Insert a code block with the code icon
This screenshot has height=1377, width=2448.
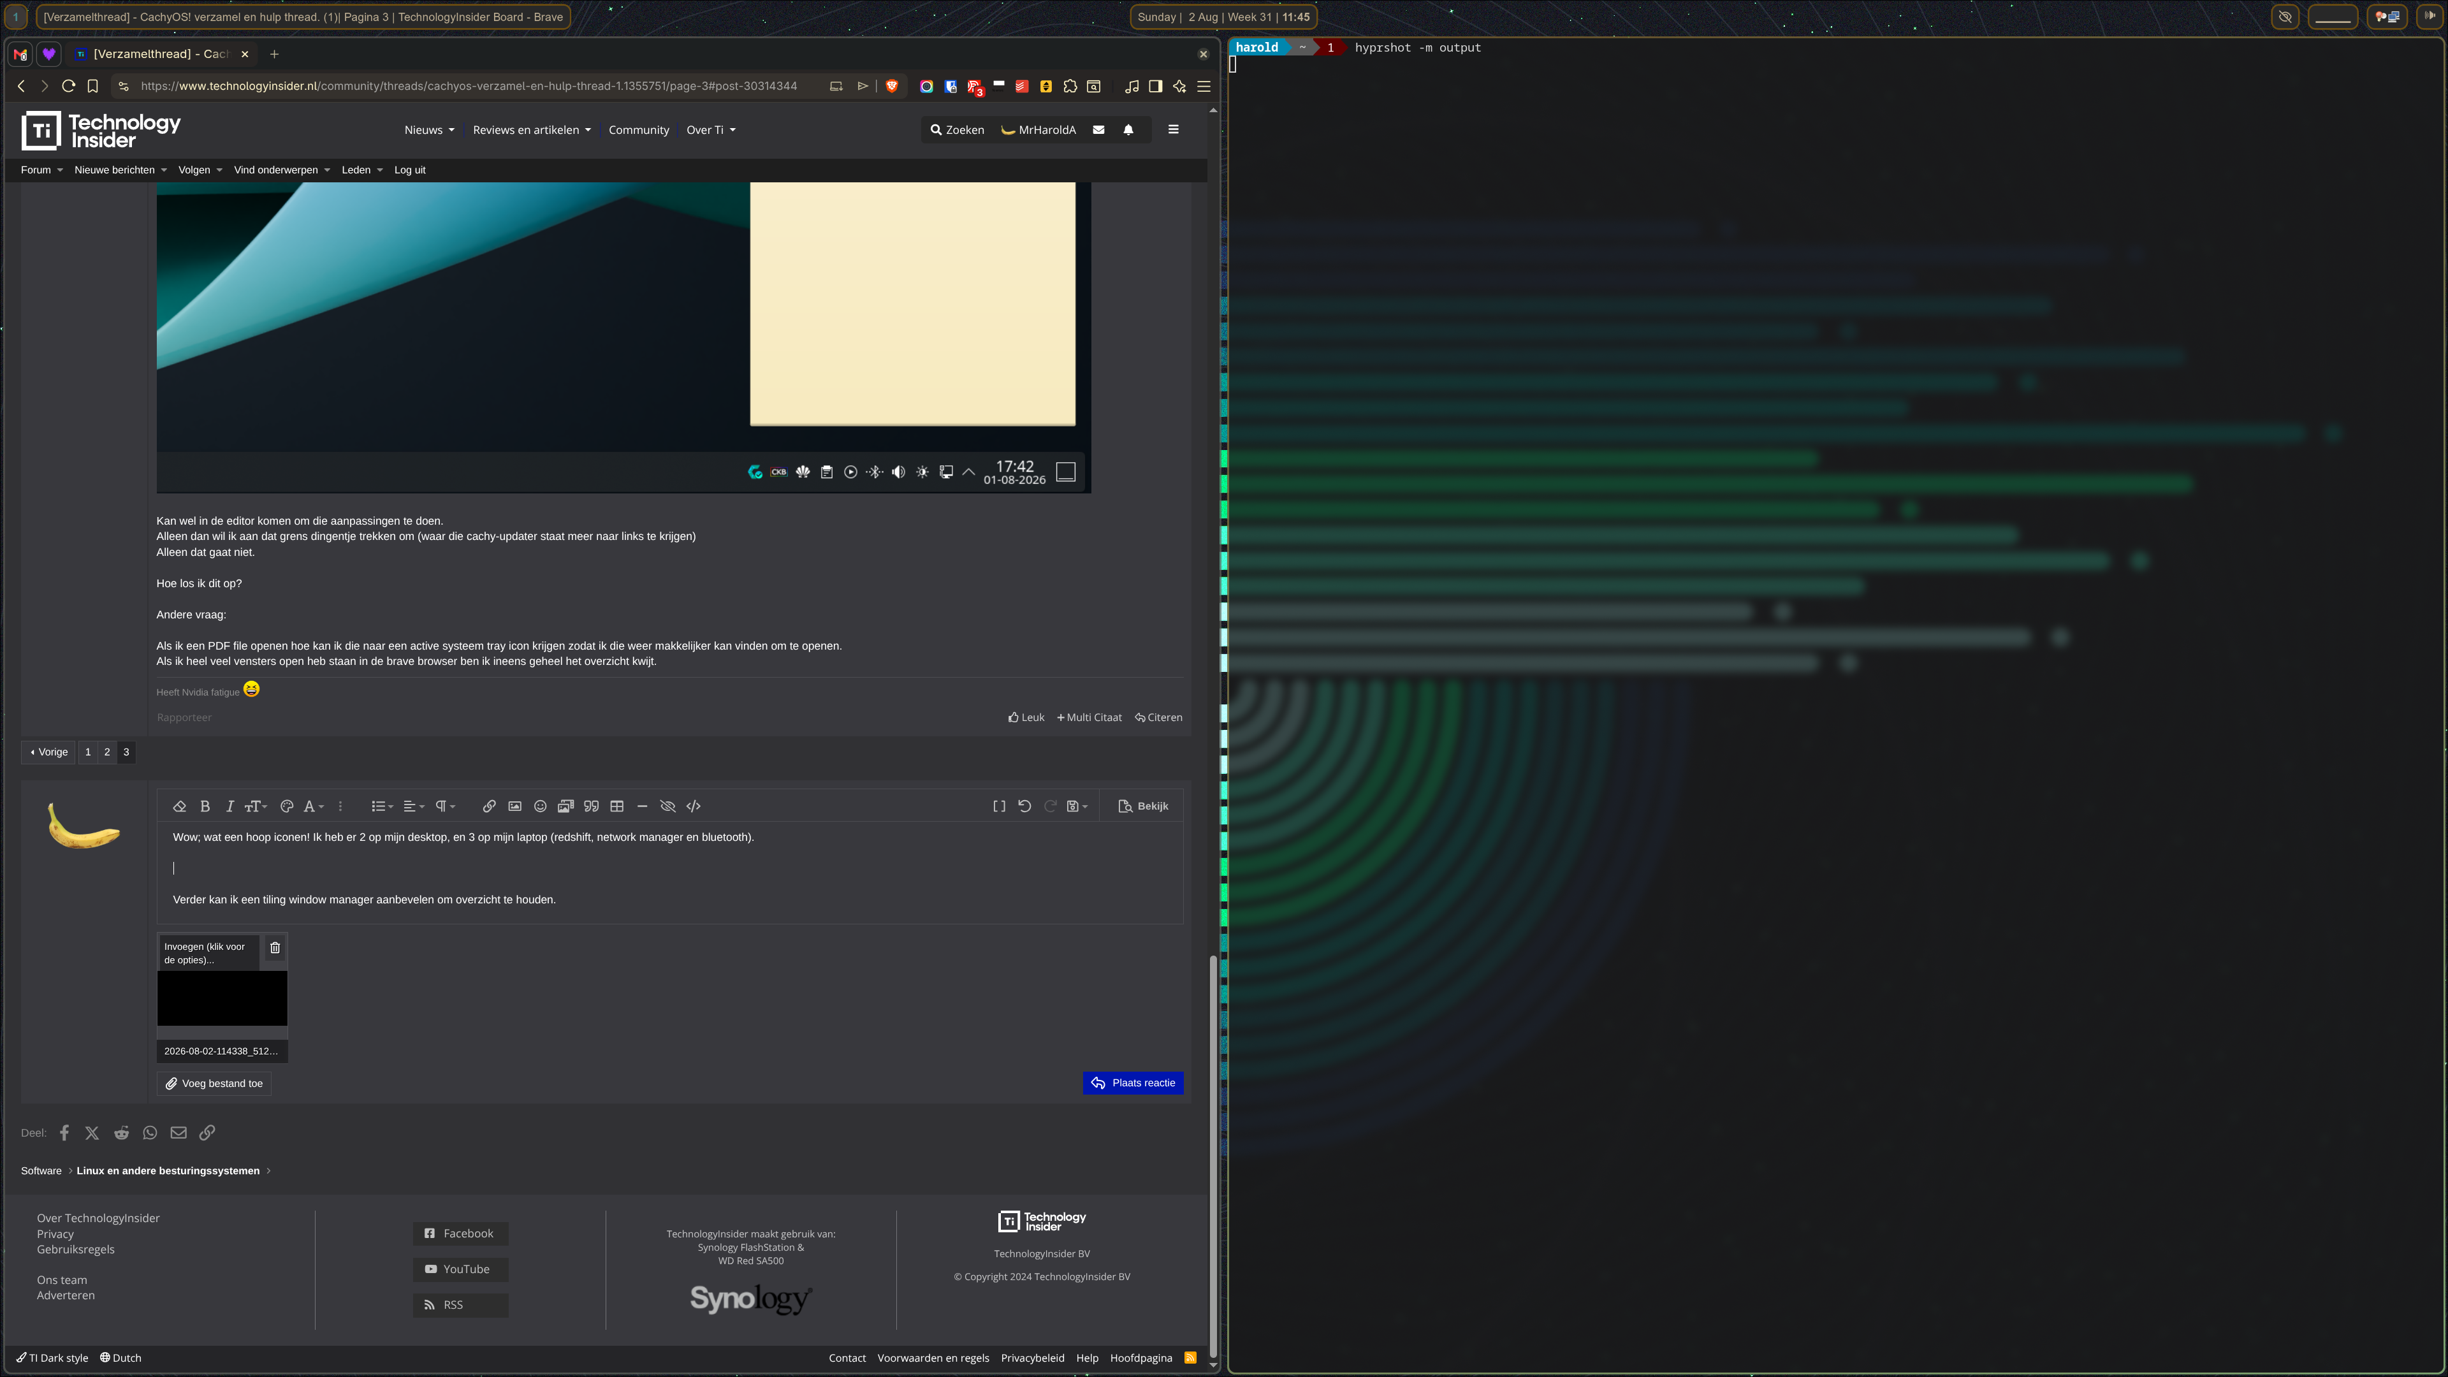pyautogui.click(x=694, y=807)
